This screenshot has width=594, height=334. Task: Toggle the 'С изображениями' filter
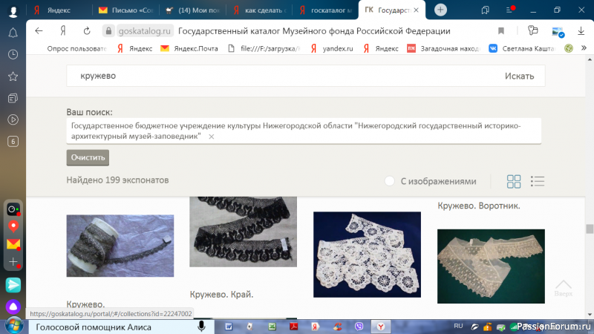390,181
